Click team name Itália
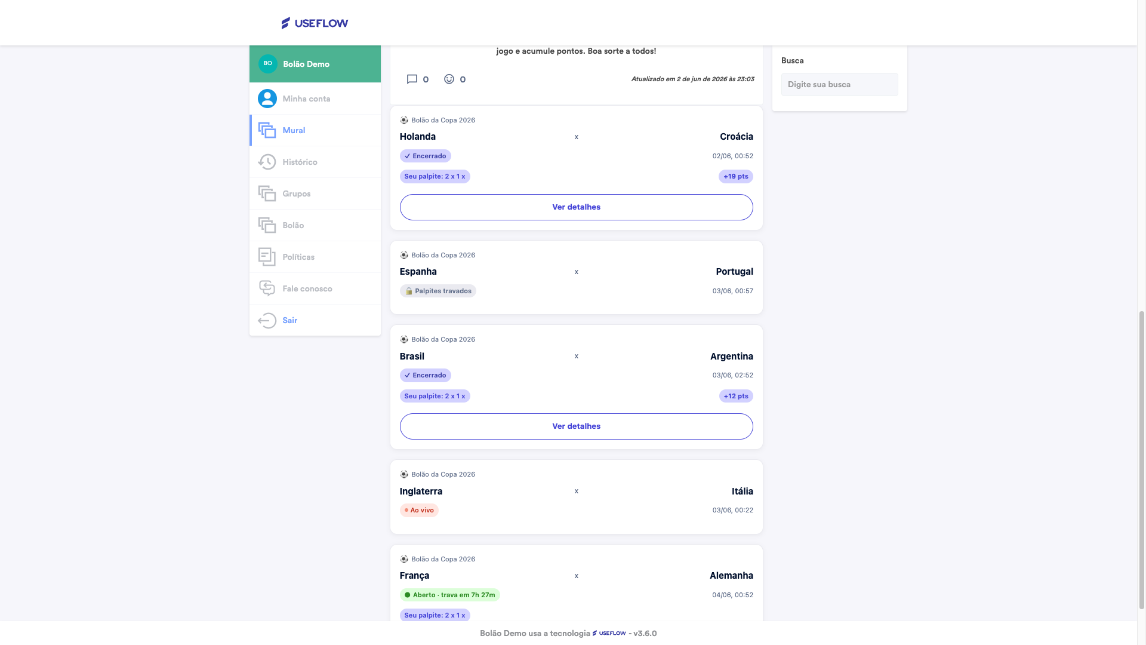This screenshot has height=645, width=1146. 743,492
